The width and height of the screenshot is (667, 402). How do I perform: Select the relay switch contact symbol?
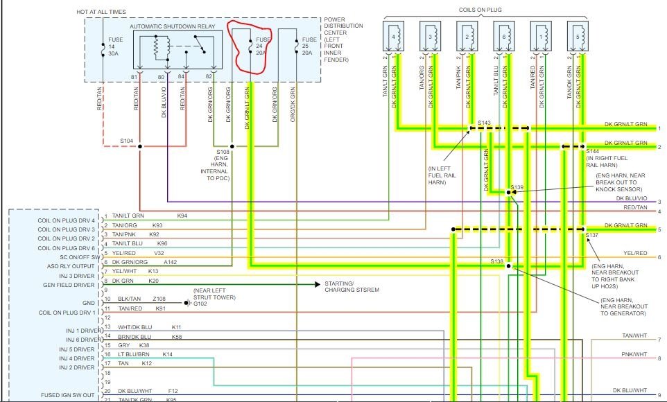coord(200,44)
